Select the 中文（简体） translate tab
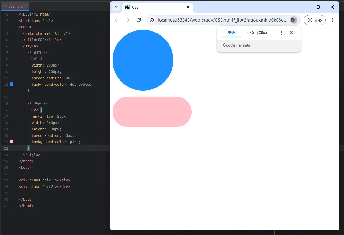 257,33
